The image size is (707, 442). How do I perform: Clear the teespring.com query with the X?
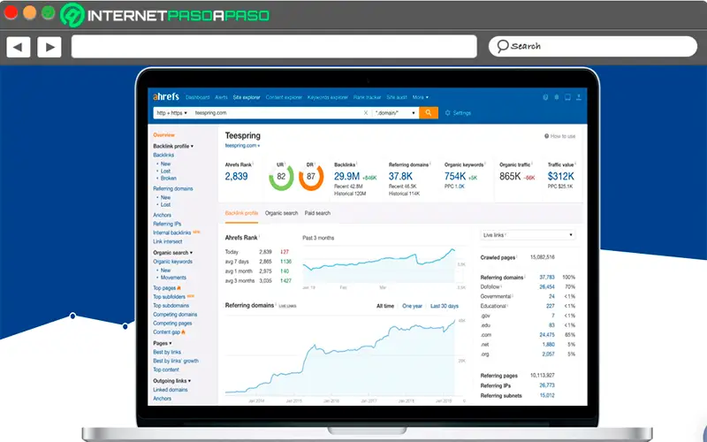click(x=366, y=113)
